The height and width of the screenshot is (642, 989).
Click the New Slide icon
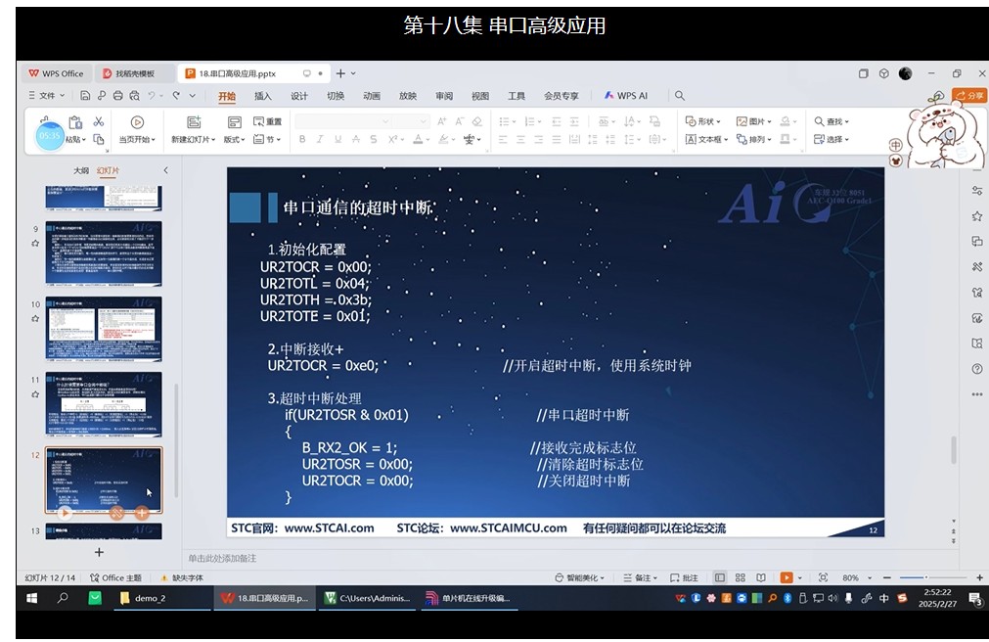(x=194, y=121)
